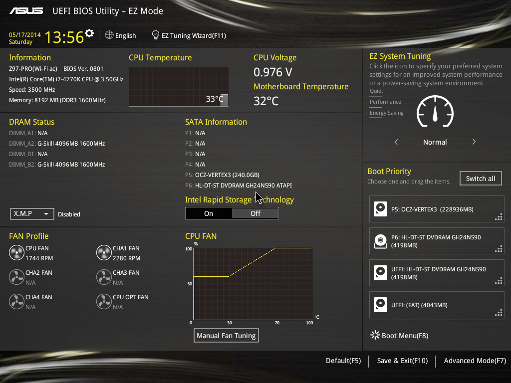This screenshot has width=511, height=383.
Task: Click the date 05/17/2014
Action: click(x=25, y=34)
